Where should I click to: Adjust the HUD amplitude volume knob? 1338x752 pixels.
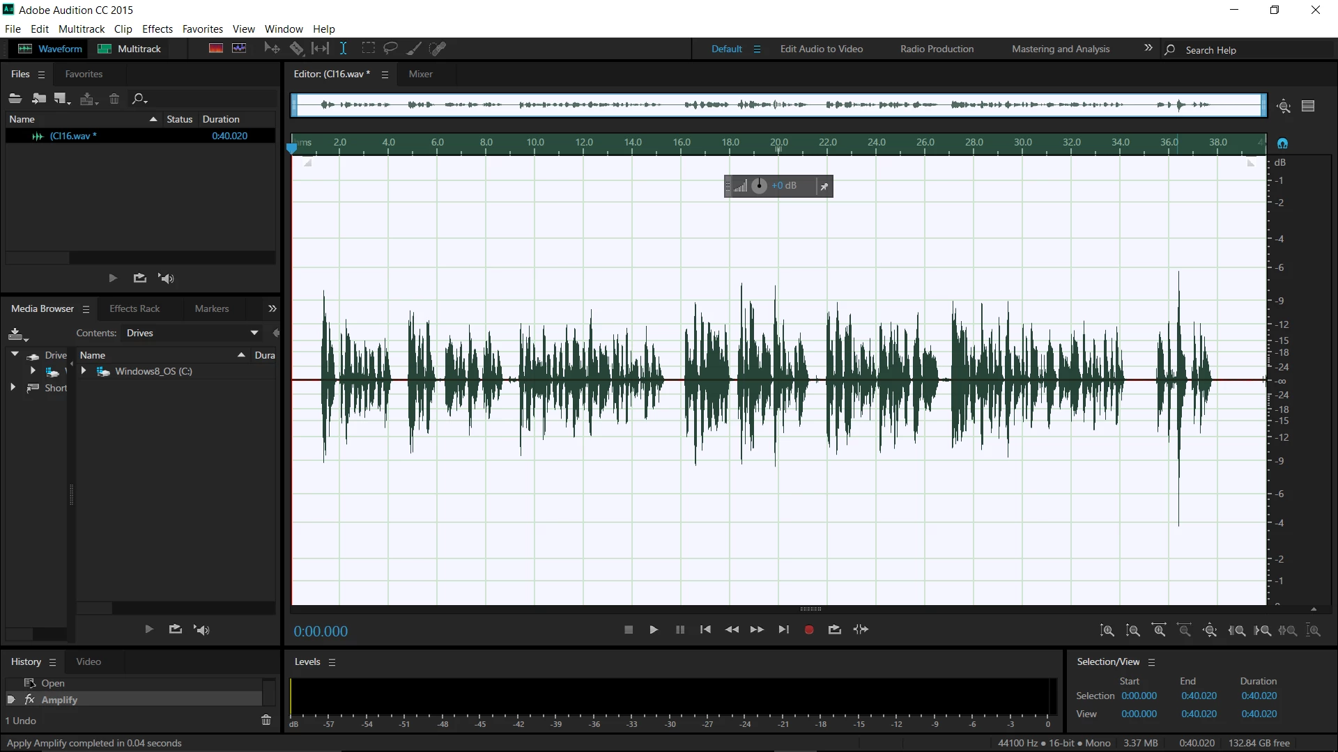[x=760, y=186]
